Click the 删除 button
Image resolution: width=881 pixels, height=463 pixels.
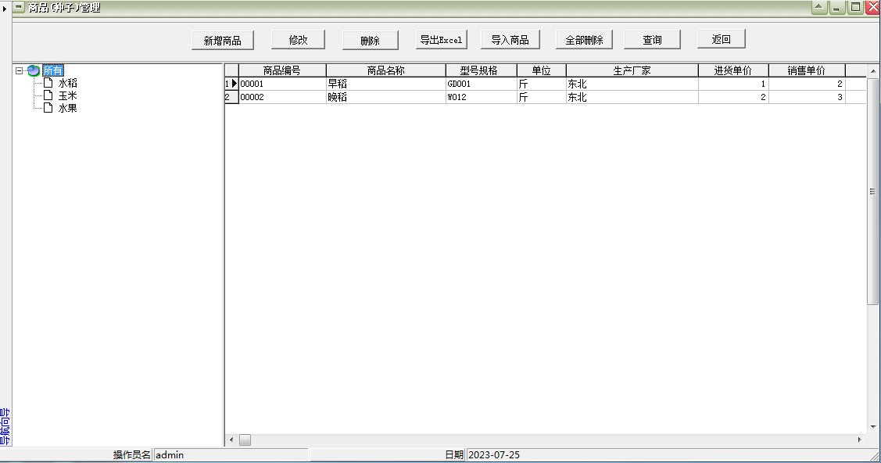tap(371, 41)
